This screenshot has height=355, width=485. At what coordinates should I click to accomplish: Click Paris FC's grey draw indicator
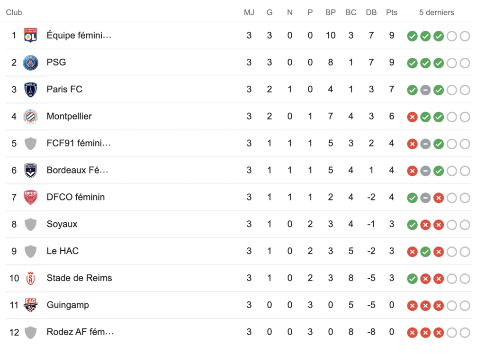coord(425,90)
